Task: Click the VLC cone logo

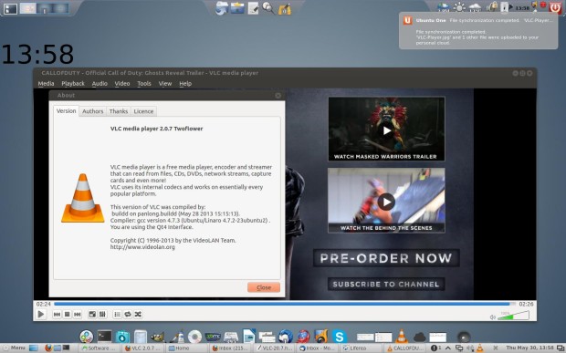Action: pyautogui.click(x=83, y=198)
